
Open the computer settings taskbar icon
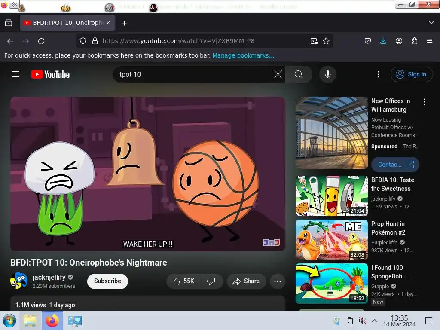75,321
